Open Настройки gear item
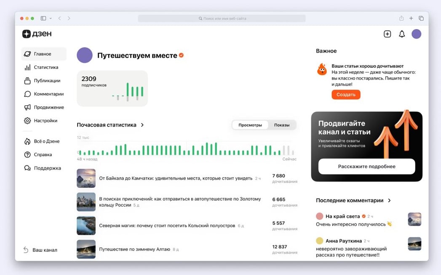 pyautogui.click(x=40, y=121)
